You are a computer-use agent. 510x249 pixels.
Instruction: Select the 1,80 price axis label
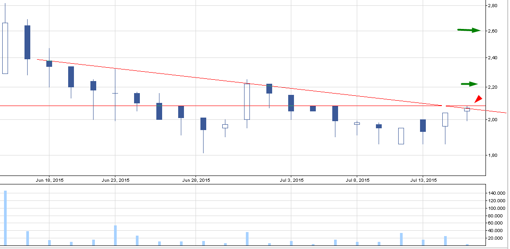[x=494, y=155]
